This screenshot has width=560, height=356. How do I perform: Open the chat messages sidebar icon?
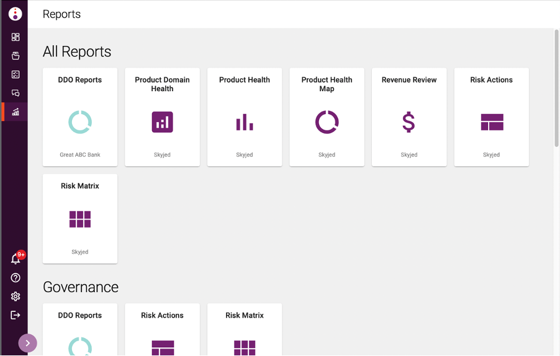(16, 93)
